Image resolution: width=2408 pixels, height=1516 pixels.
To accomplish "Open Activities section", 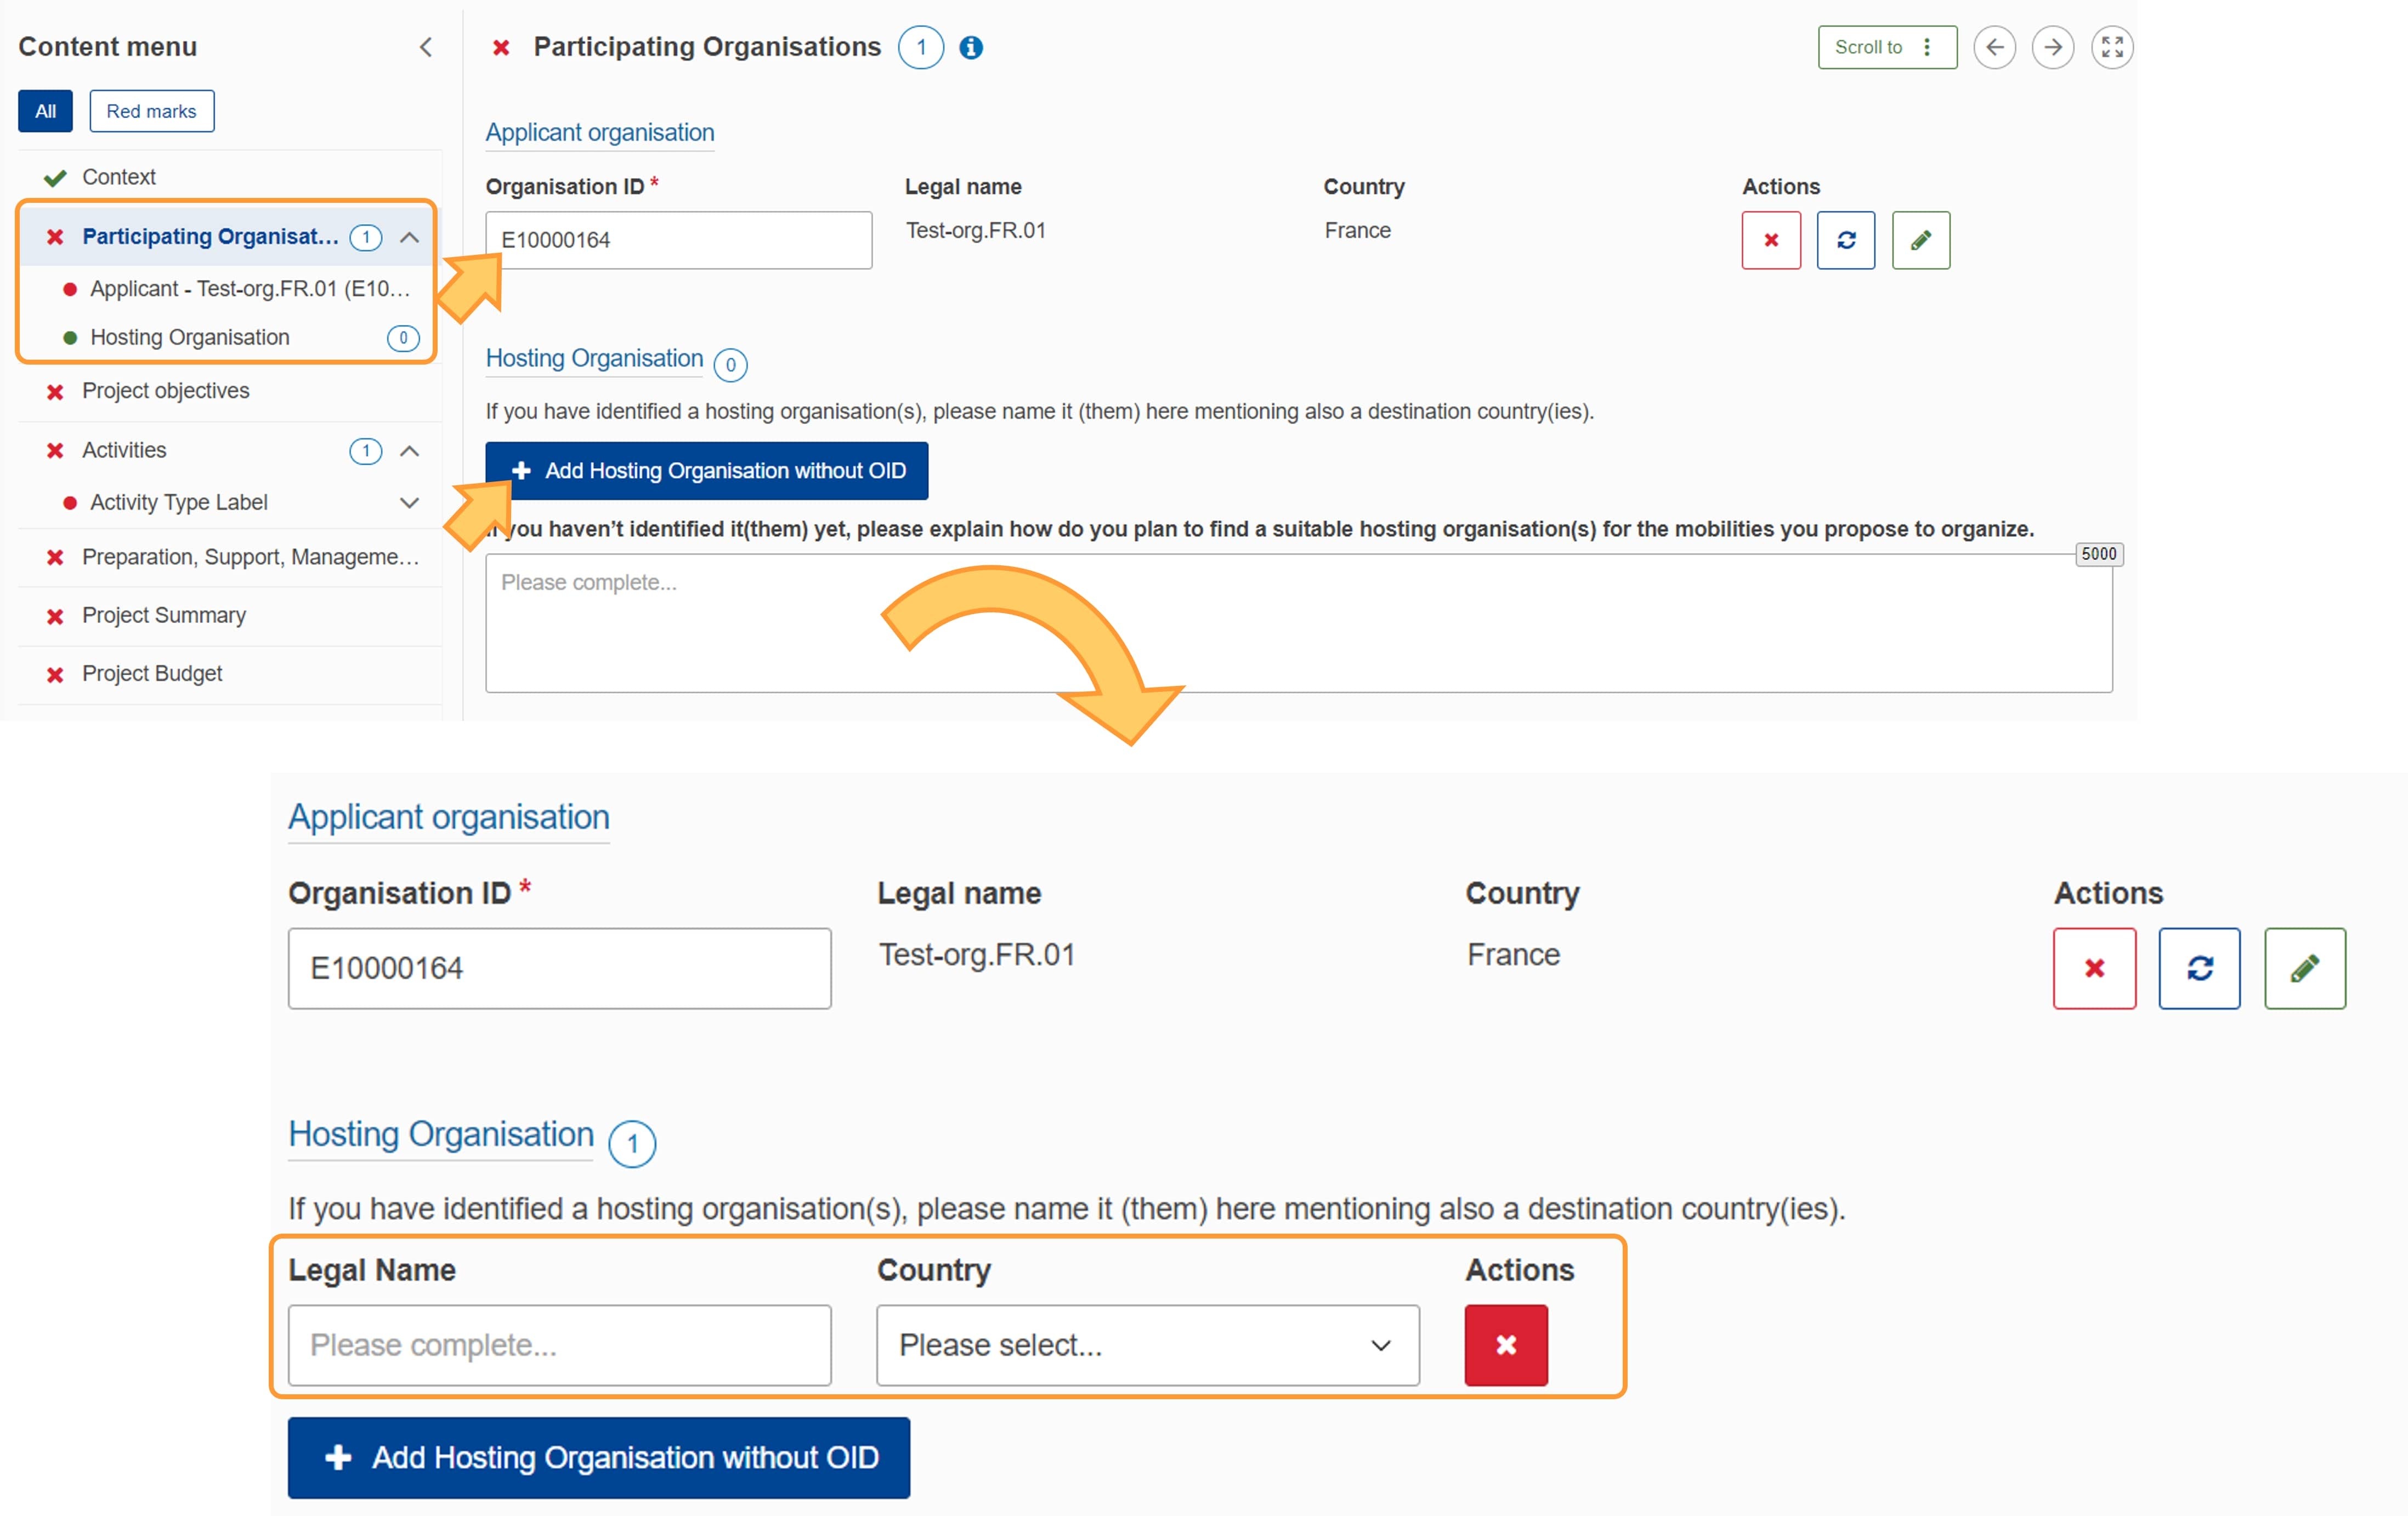I will pyautogui.click(x=124, y=451).
